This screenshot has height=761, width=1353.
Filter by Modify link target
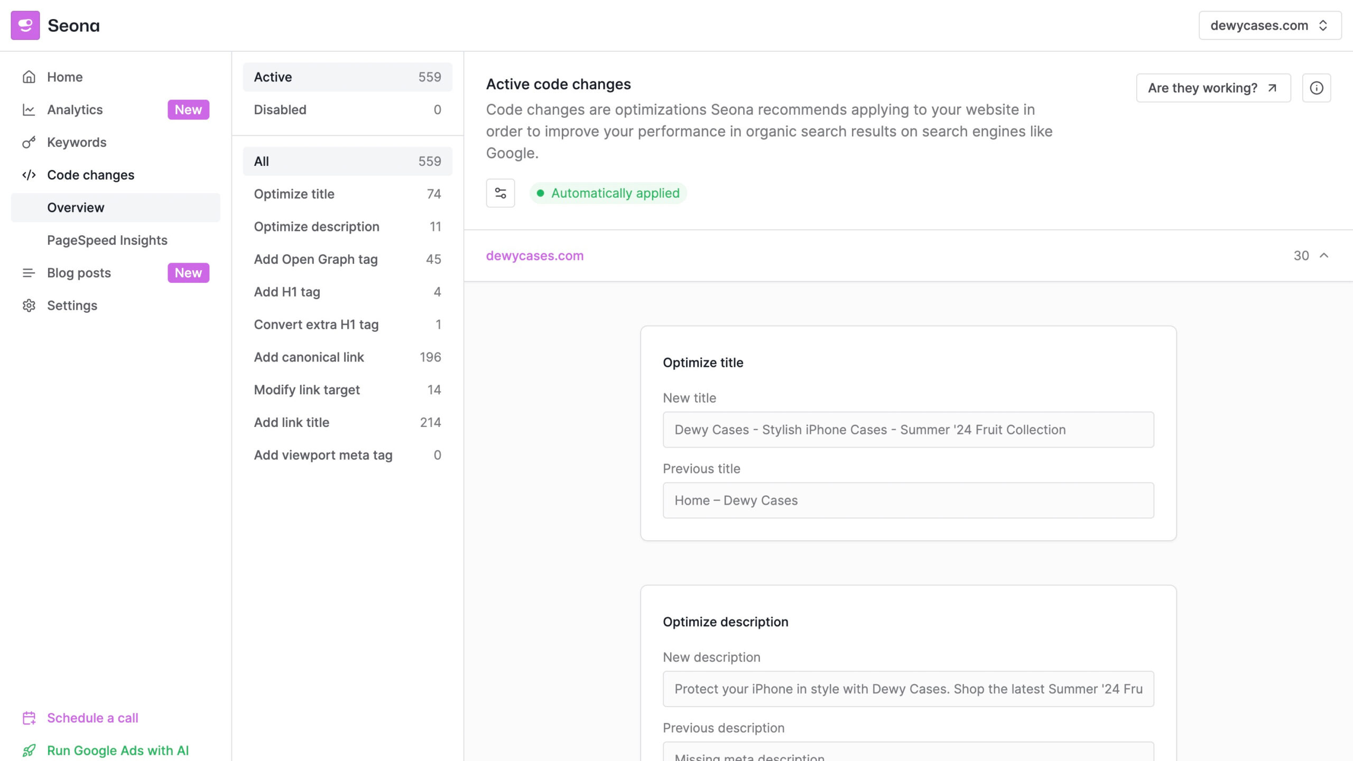pos(347,390)
